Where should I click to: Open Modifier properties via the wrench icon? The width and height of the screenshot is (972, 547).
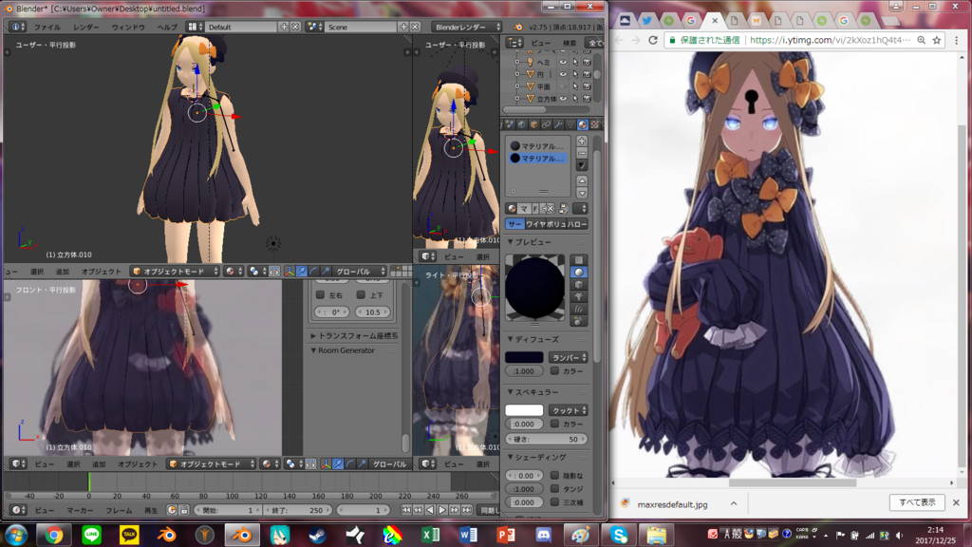[x=559, y=124]
